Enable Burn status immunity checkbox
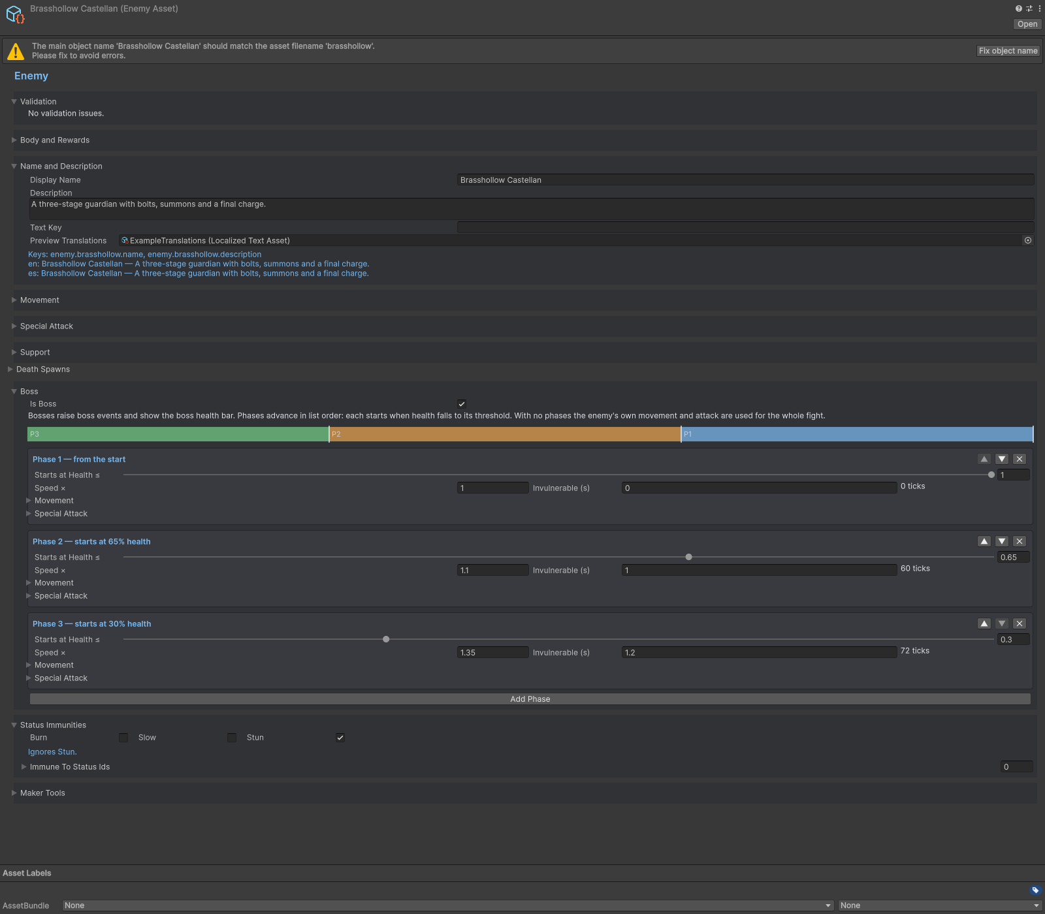Viewport: 1045px width, 914px height. [x=123, y=738]
